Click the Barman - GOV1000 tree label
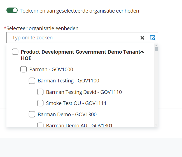The height and width of the screenshot is (157, 182). pos(51,70)
